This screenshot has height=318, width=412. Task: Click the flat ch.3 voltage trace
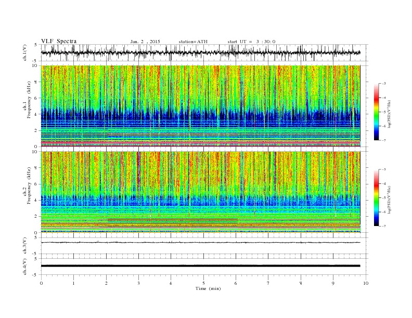[x=200, y=243]
